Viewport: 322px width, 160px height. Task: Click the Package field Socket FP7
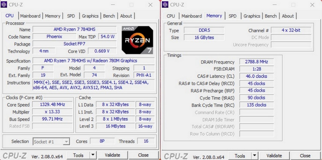(x=74, y=44)
